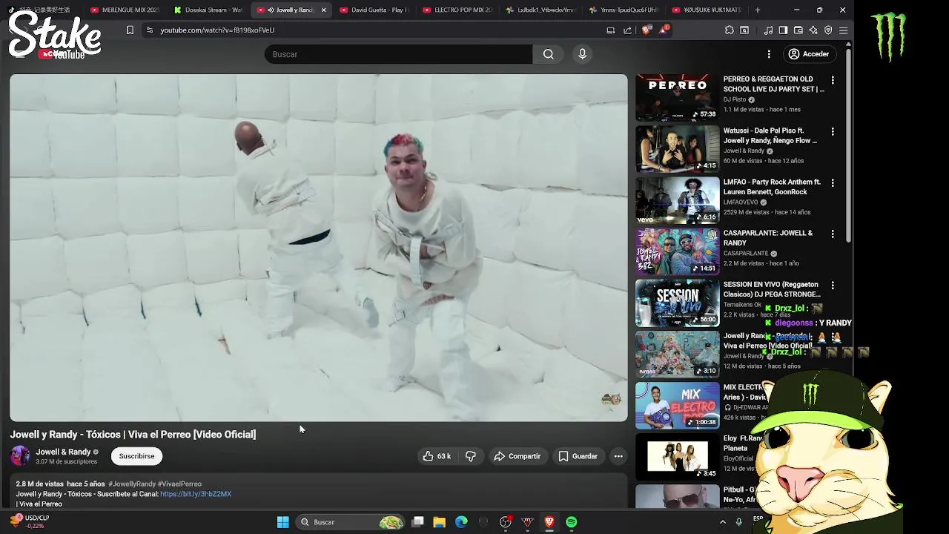Open Brave browser taskbar icon
949x534 pixels.
549,522
